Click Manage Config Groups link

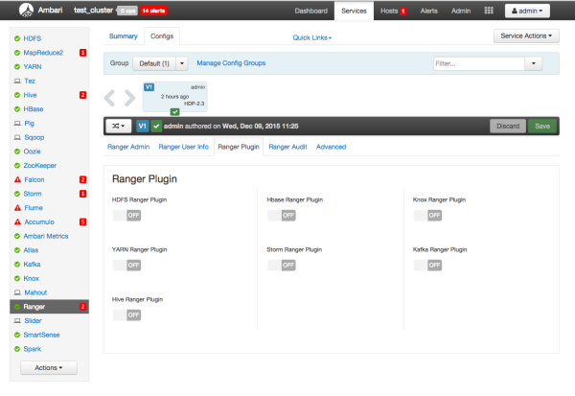point(231,63)
